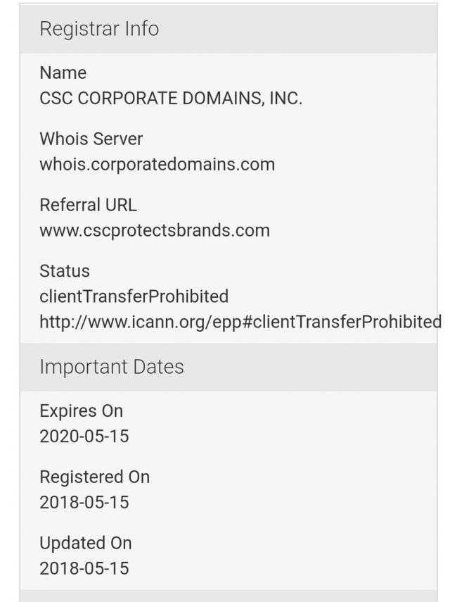Collapse the Important Dates section header
457x602 pixels.
[x=112, y=367]
